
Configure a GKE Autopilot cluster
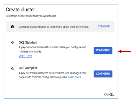click(x=103, y=74)
